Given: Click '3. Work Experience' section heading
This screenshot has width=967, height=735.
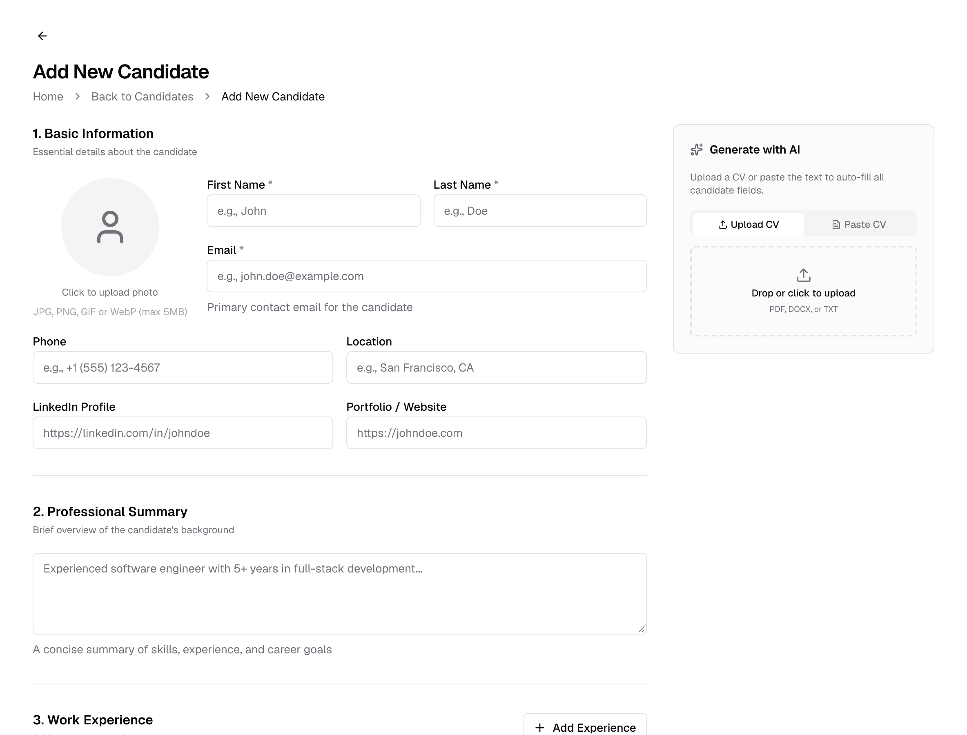Looking at the screenshot, I should pos(93,719).
